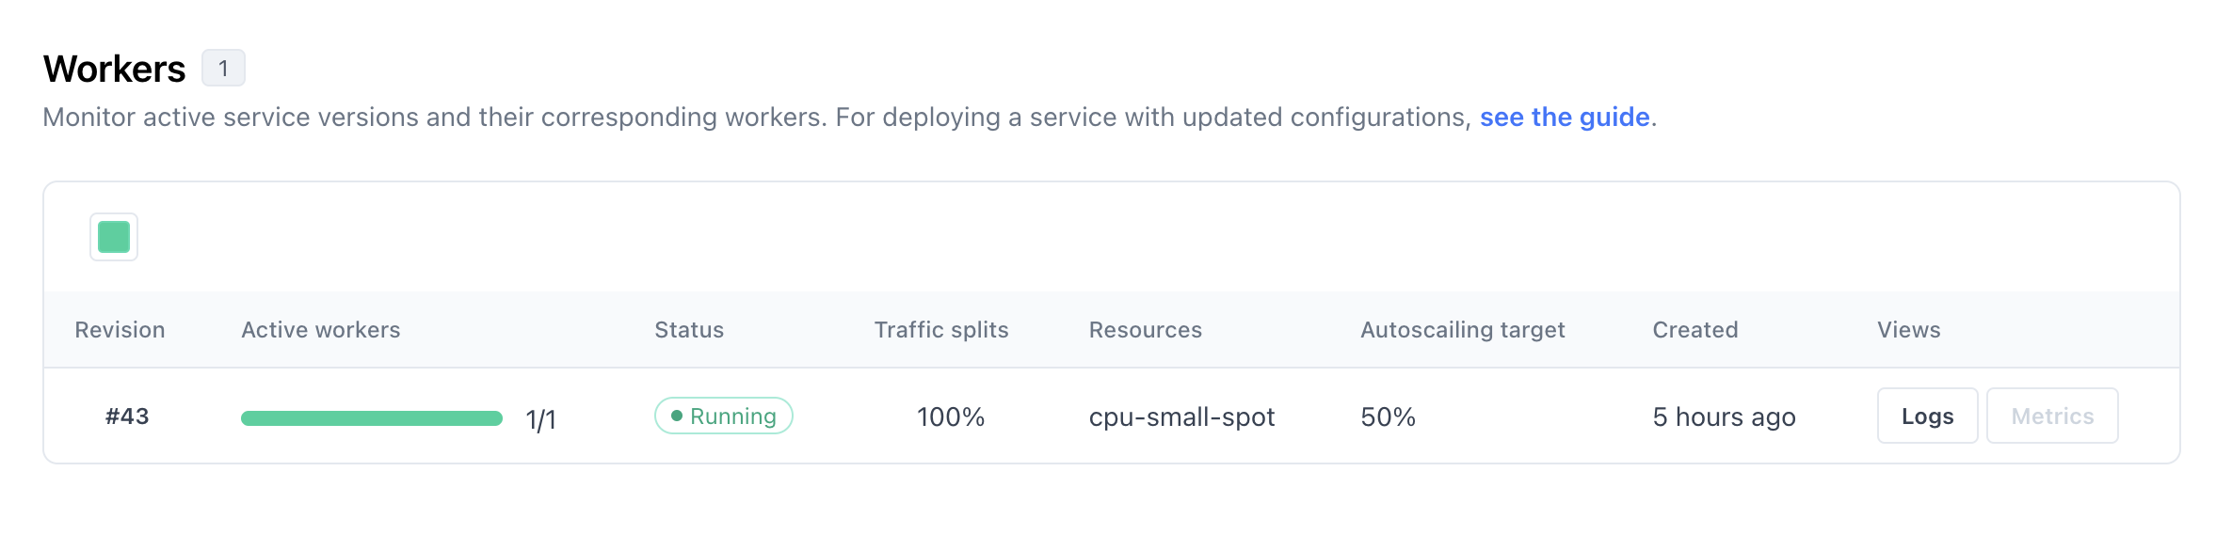Select revision number #43
Viewport: 2216px width, 534px height.
pos(127,416)
